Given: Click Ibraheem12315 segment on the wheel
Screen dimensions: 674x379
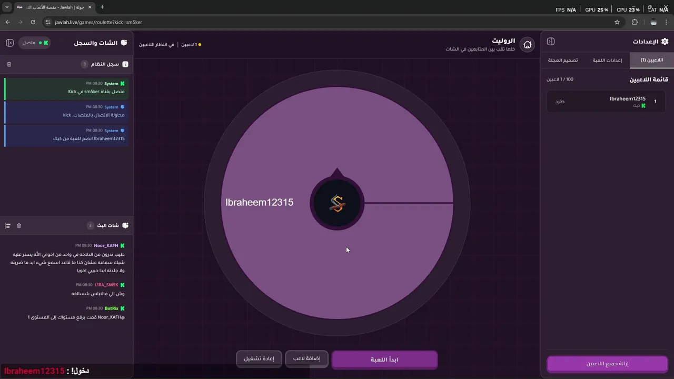Looking at the screenshot, I should [260, 203].
